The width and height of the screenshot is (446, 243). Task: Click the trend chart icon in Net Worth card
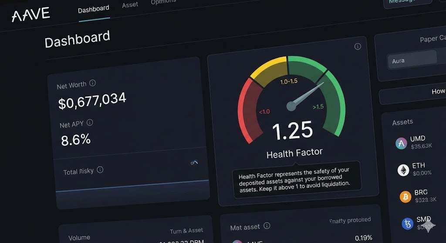point(194,163)
